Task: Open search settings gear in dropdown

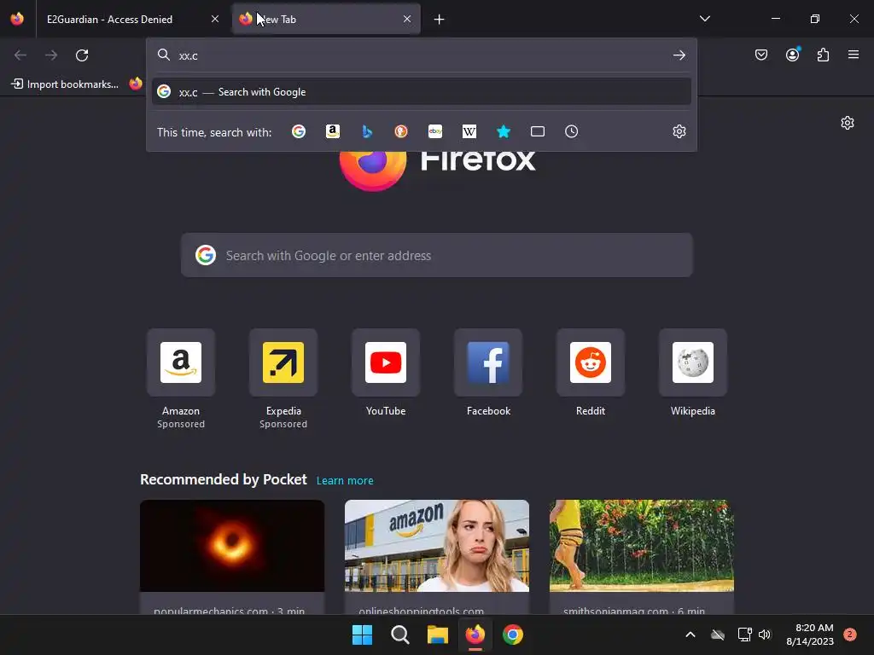Action: [x=679, y=131]
